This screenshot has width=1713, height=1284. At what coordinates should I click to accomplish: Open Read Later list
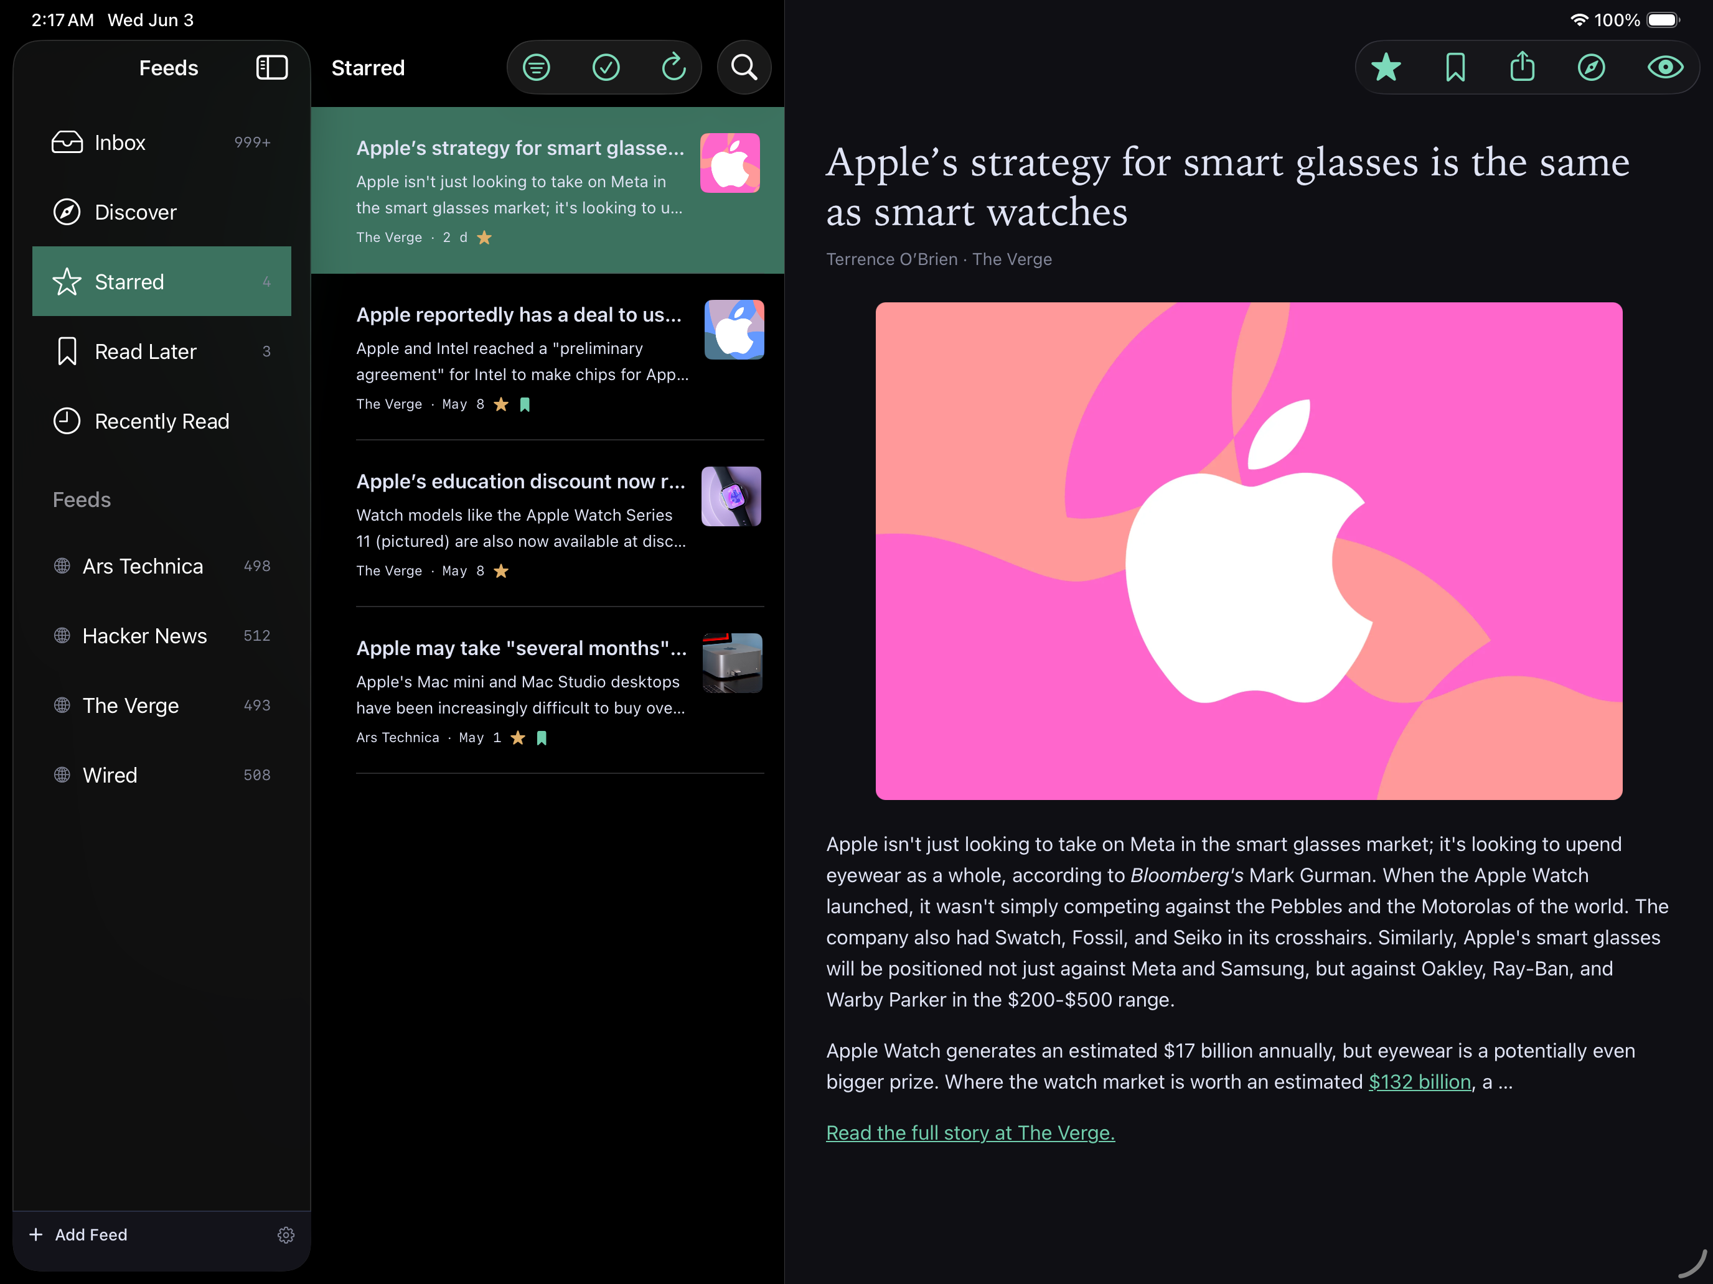point(161,351)
